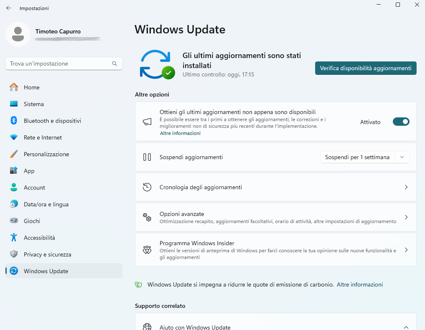Click Verifica disponibilità aggiornamenti button
This screenshot has height=330, width=425.
[366, 68]
